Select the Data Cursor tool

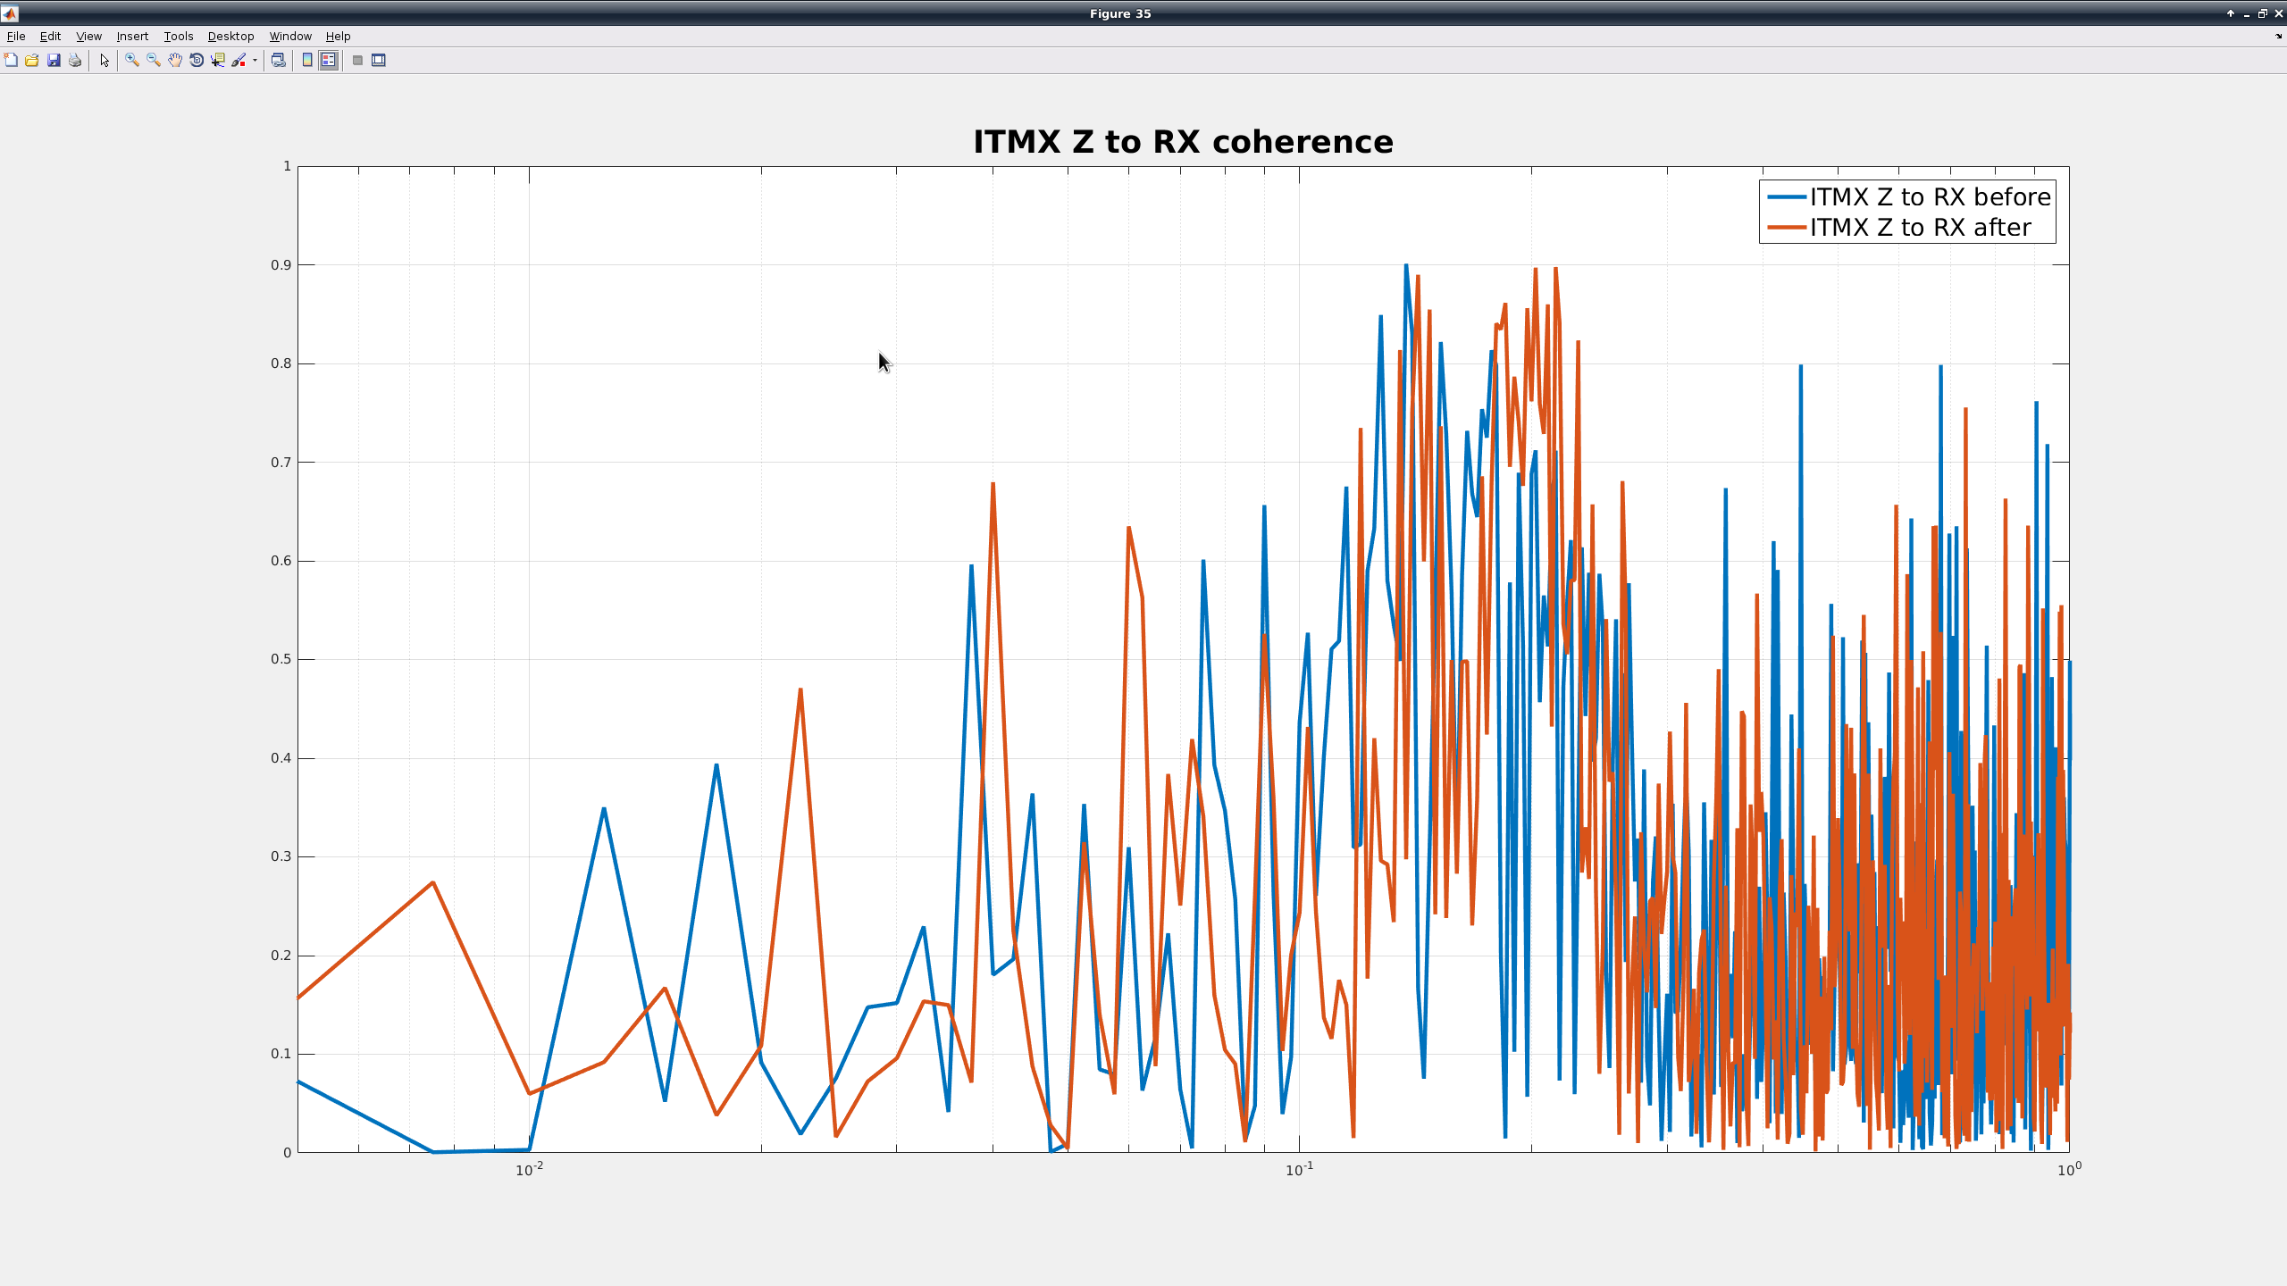pos(218,60)
